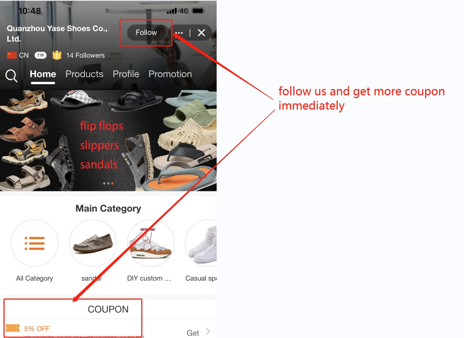The image size is (464, 338).
Task: Tap the Follow button
Action: click(x=146, y=32)
